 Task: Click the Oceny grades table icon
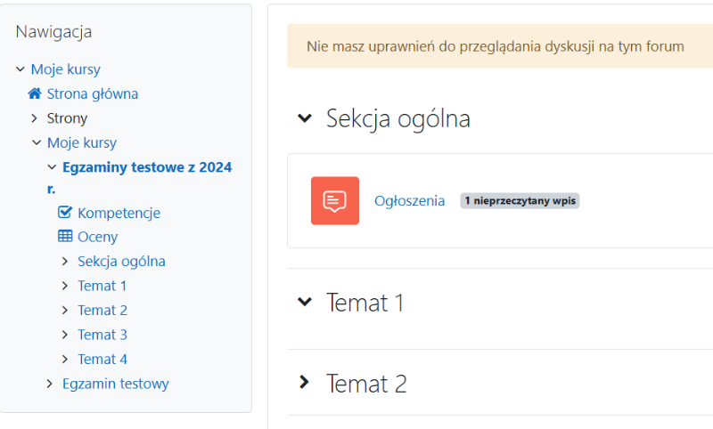[x=64, y=237]
